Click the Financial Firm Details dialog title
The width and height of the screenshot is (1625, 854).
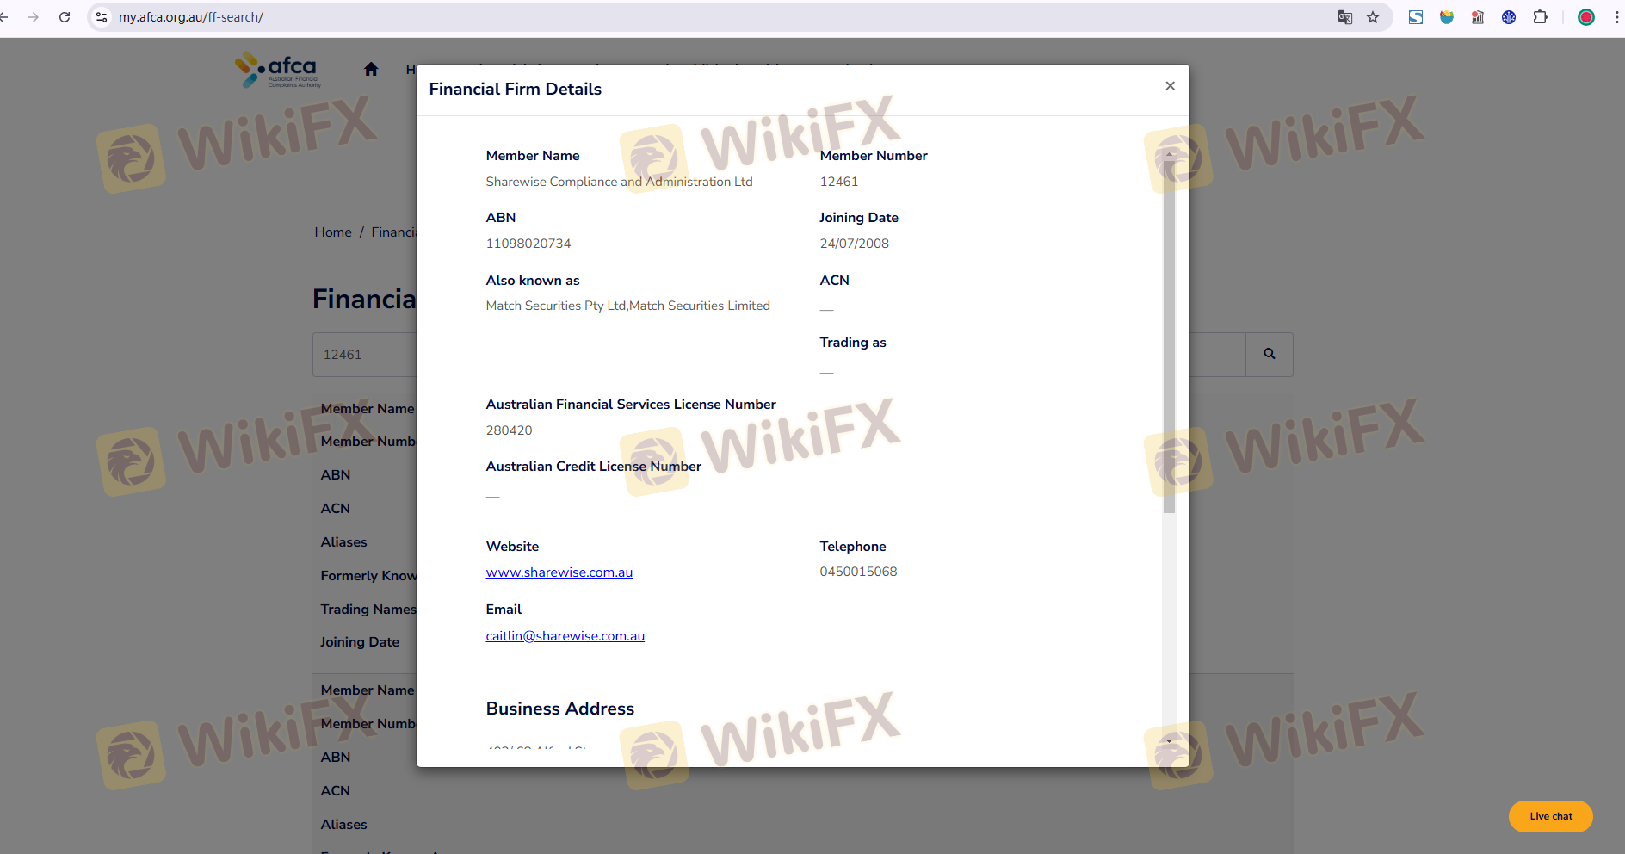(x=516, y=89)
